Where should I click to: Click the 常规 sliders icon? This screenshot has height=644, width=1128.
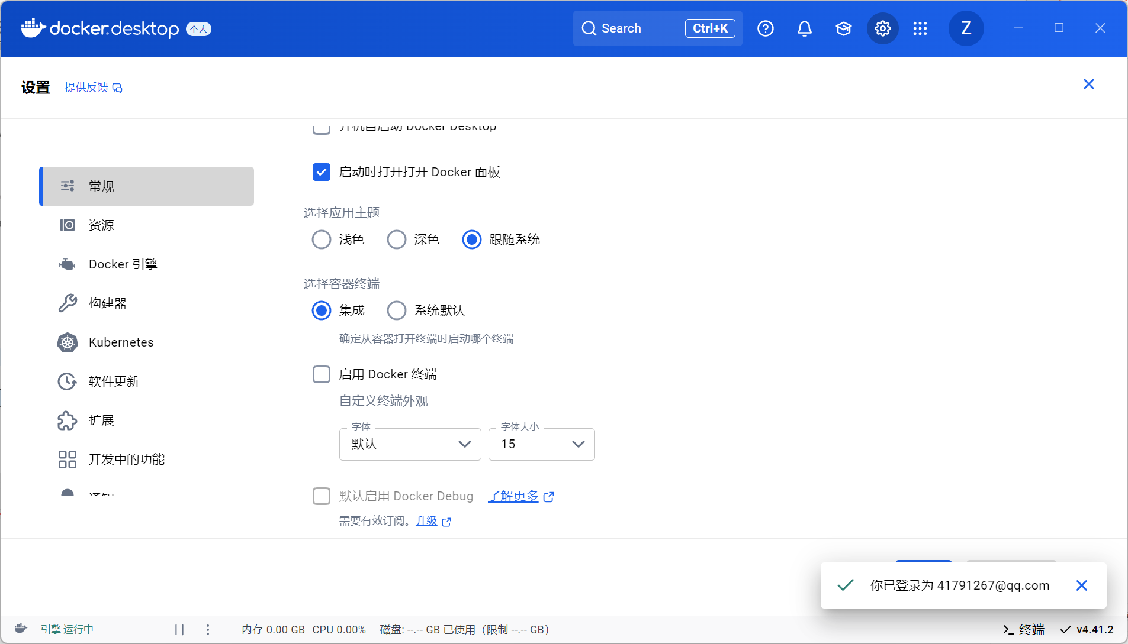pos(68,186)
